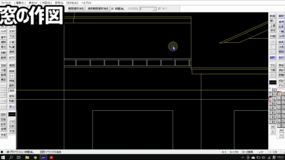
Task: Open Chrome from the taskbar
Action: (x=35, y=157)
